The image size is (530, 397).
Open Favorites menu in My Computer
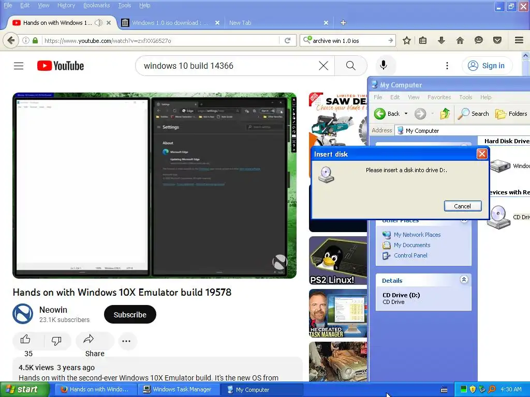(x=439, y=97)
